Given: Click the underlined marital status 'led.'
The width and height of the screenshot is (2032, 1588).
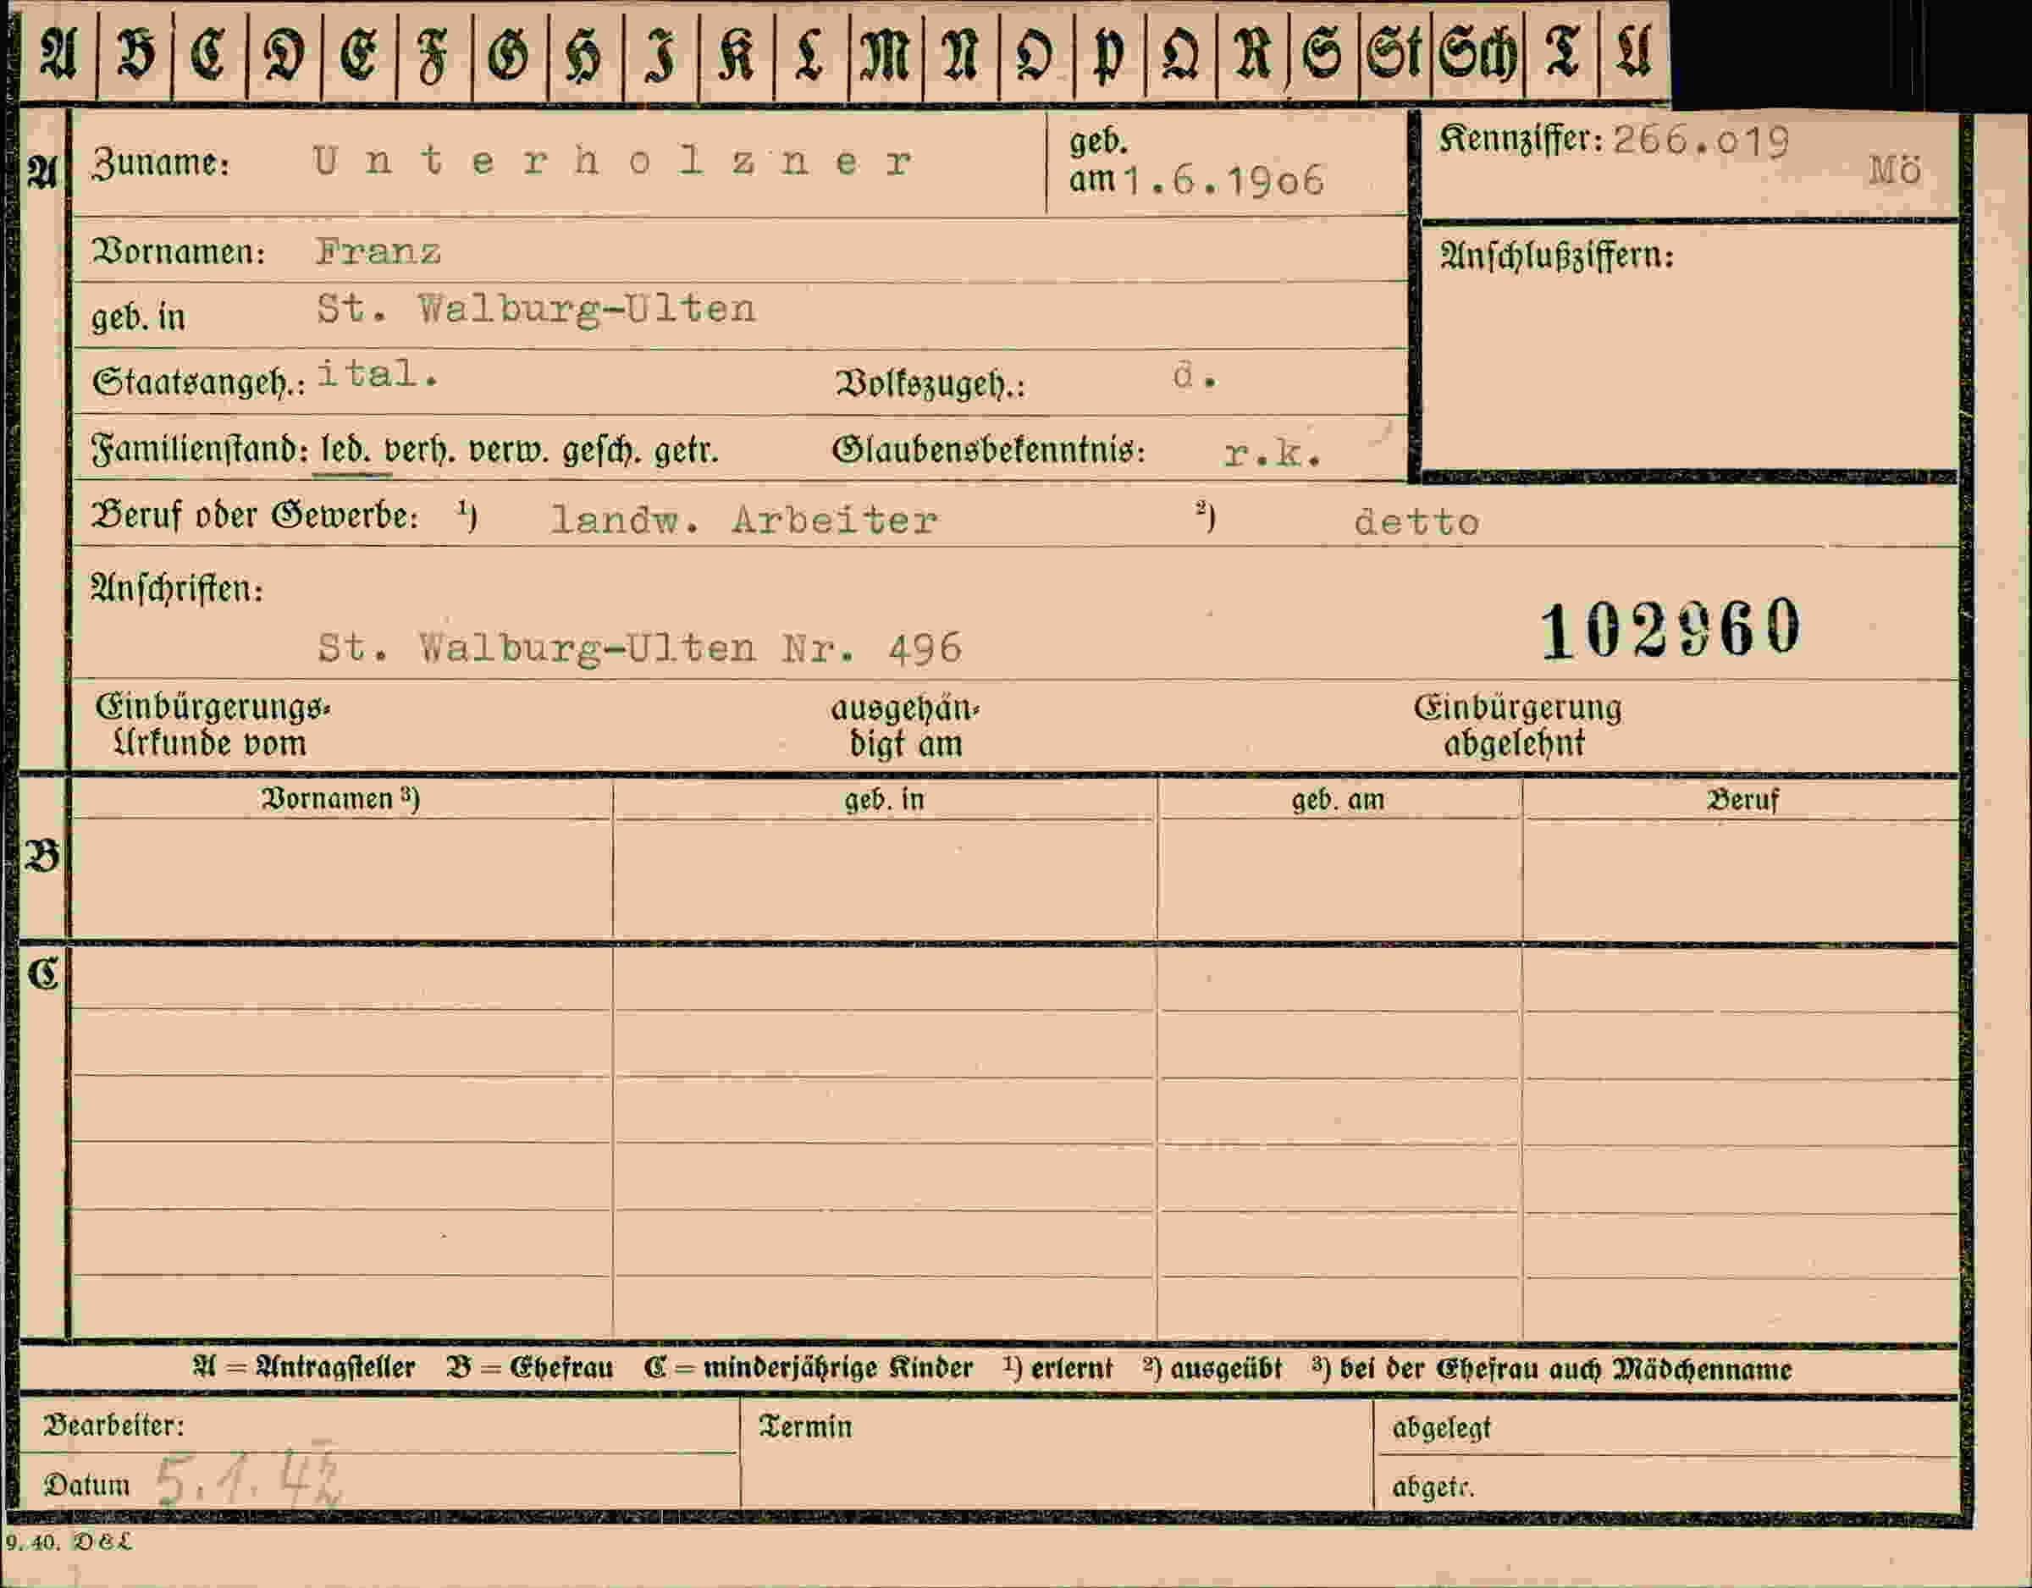Looking at the screenshot, I should (x=346, y=450).
